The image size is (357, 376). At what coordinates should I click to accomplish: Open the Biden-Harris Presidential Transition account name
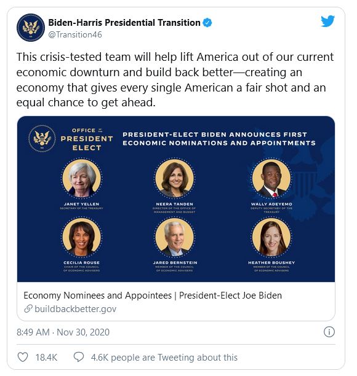124,23
